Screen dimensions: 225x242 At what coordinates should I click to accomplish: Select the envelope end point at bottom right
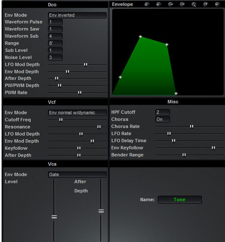tap(176, 94)
